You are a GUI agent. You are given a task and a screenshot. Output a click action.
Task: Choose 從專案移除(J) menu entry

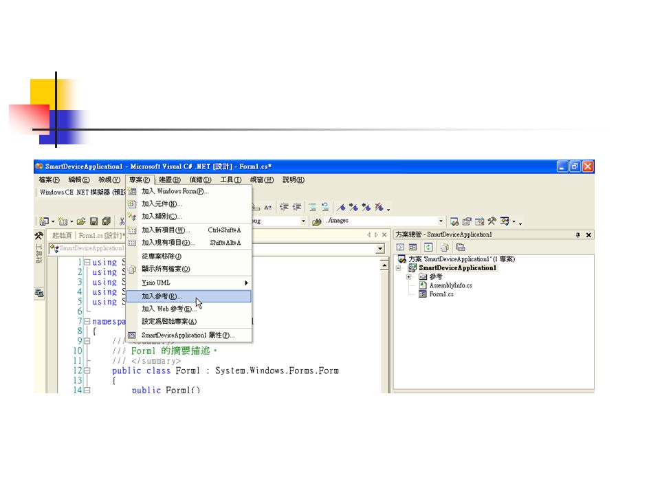click(189, 256)
